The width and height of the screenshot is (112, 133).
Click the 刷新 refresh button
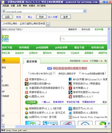pos(41,17)
